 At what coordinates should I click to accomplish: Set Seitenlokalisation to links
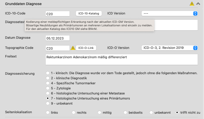pyautogui.click(x=48, y=112)
